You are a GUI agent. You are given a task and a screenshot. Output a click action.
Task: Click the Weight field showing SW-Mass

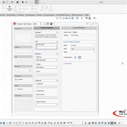(47, 67)
